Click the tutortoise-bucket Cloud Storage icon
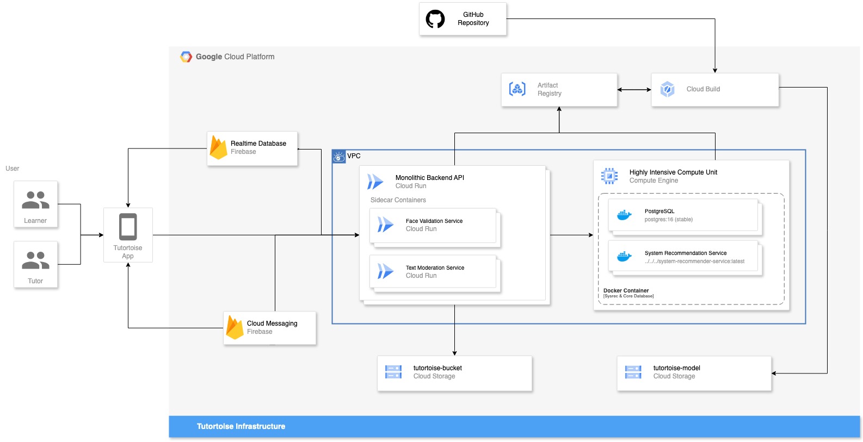 coord(393,372)
